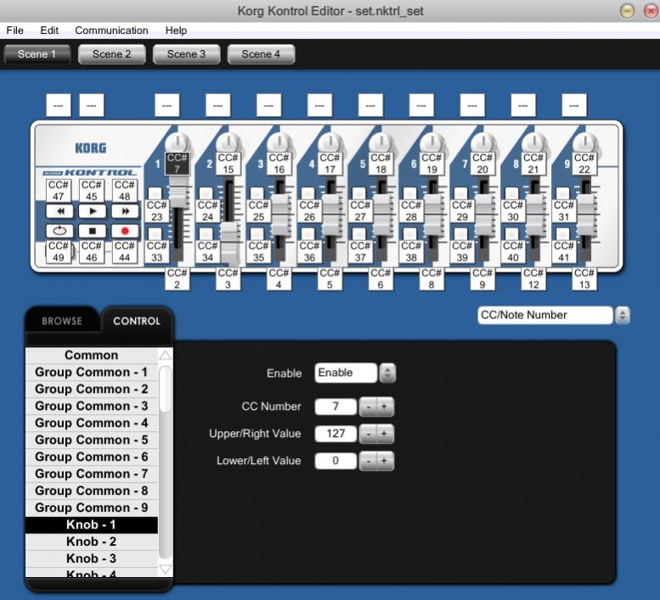
Task: Decrease the Lower/Left Value
Action: [369, 461]
